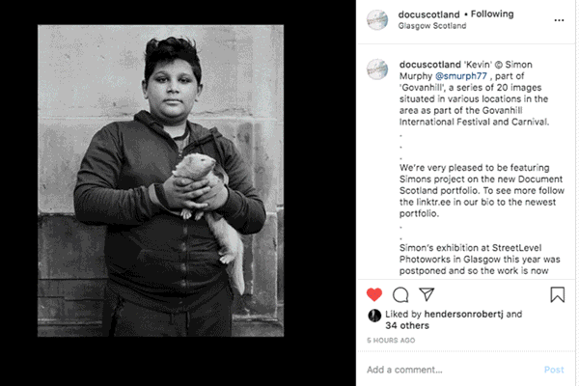Open the @smurph77 profile mention
This screenshot has height=386, width=579.
[461, 76]
